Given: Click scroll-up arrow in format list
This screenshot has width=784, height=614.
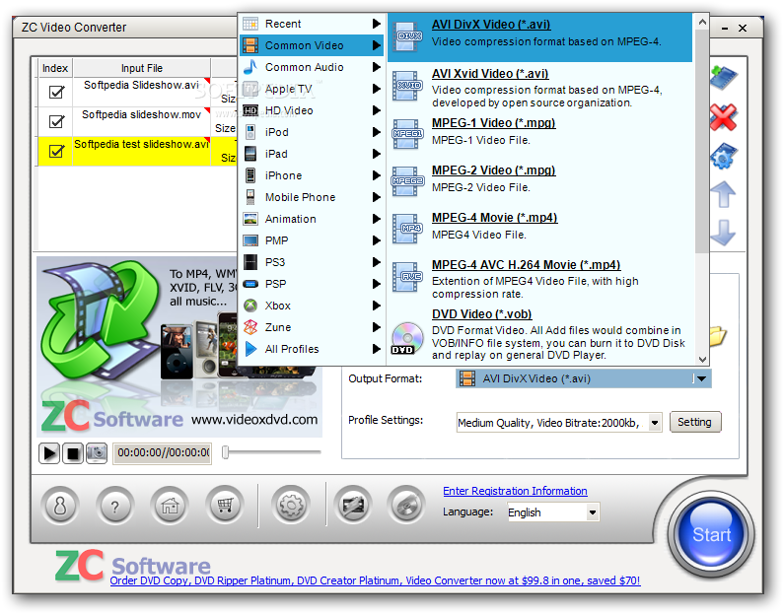Looking at the screenshot, I should click(x=702, y=22).
